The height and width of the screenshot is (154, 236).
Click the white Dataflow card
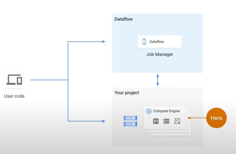pos(160,42)
